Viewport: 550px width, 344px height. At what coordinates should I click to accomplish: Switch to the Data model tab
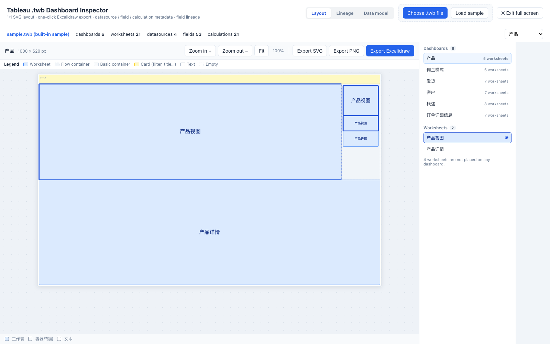pos(376,13)
